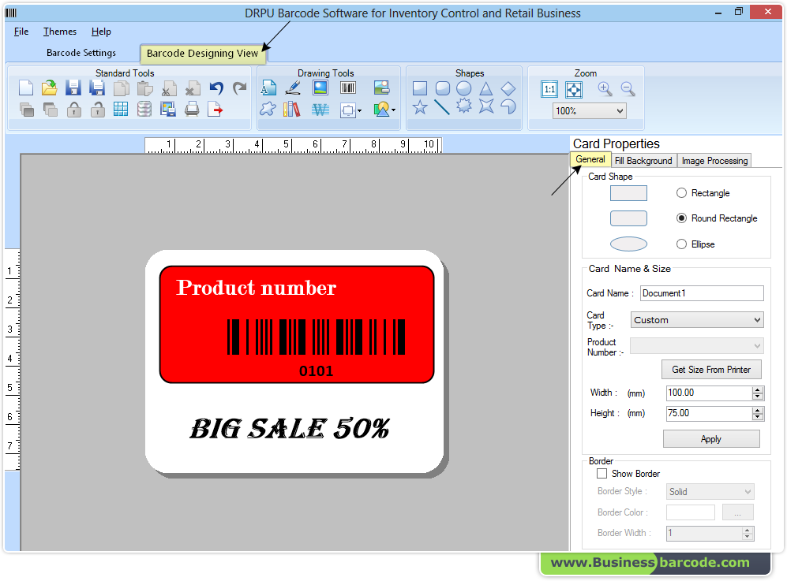Viewport: 787px width, 581px height.
Task: Select the Product number heading on card
Action: click(256, 288)
